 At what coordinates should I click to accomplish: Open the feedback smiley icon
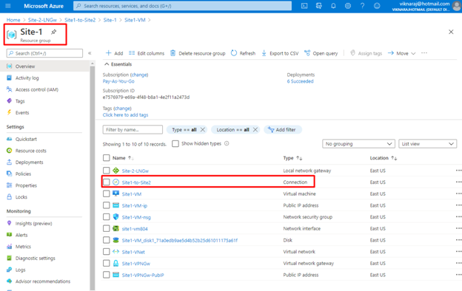click(x=377, y=6)
